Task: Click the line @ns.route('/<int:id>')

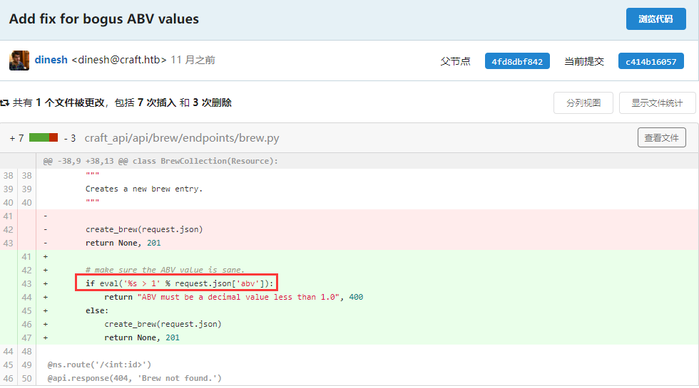Action: pos(99,365)
